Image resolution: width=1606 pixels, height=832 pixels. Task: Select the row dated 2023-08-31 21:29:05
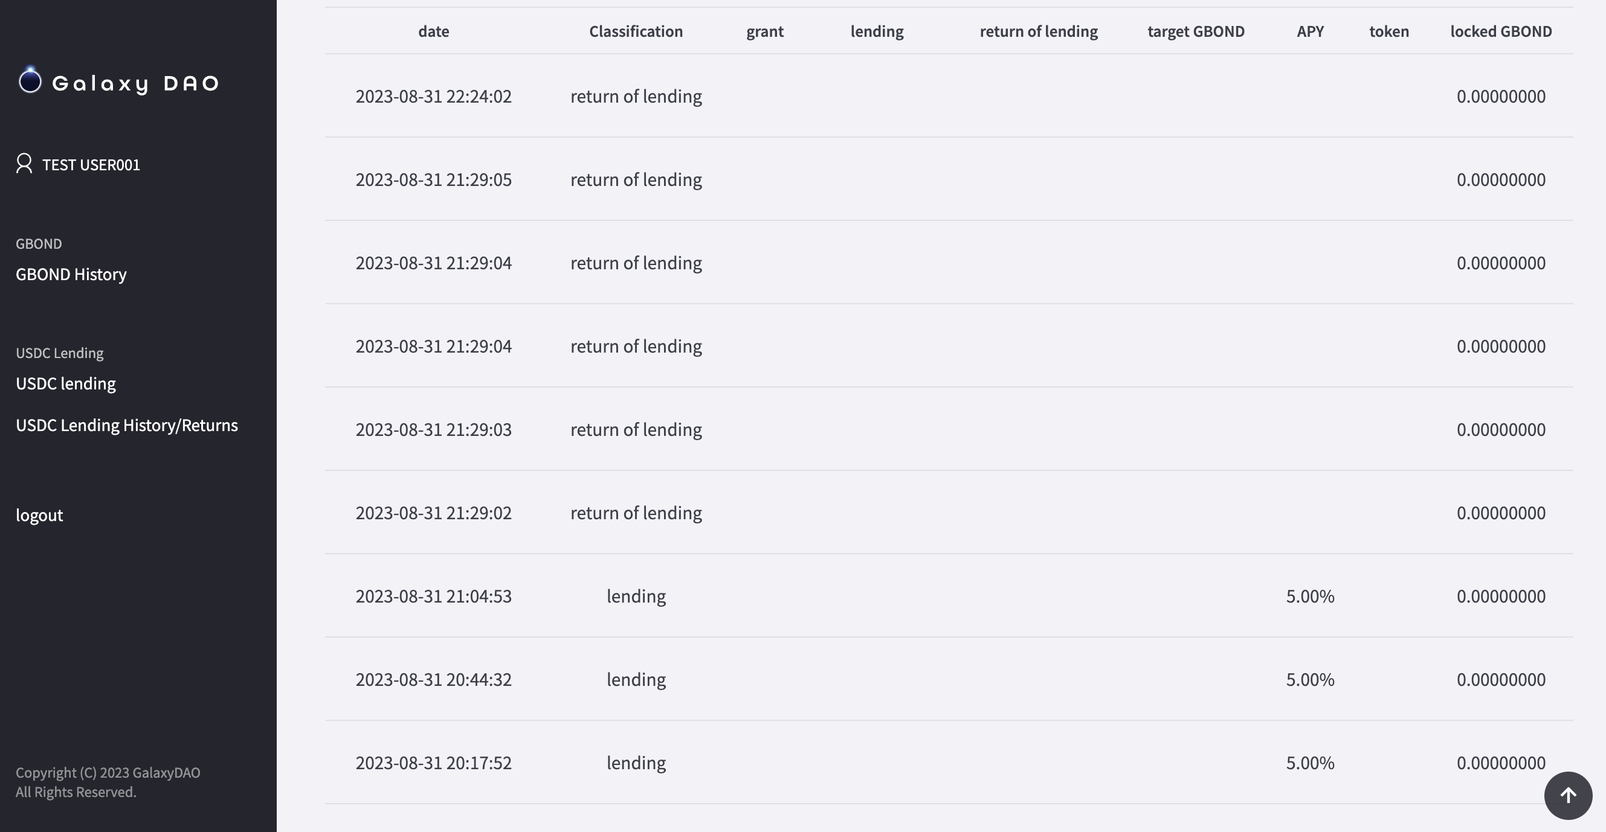pos(433,179)
